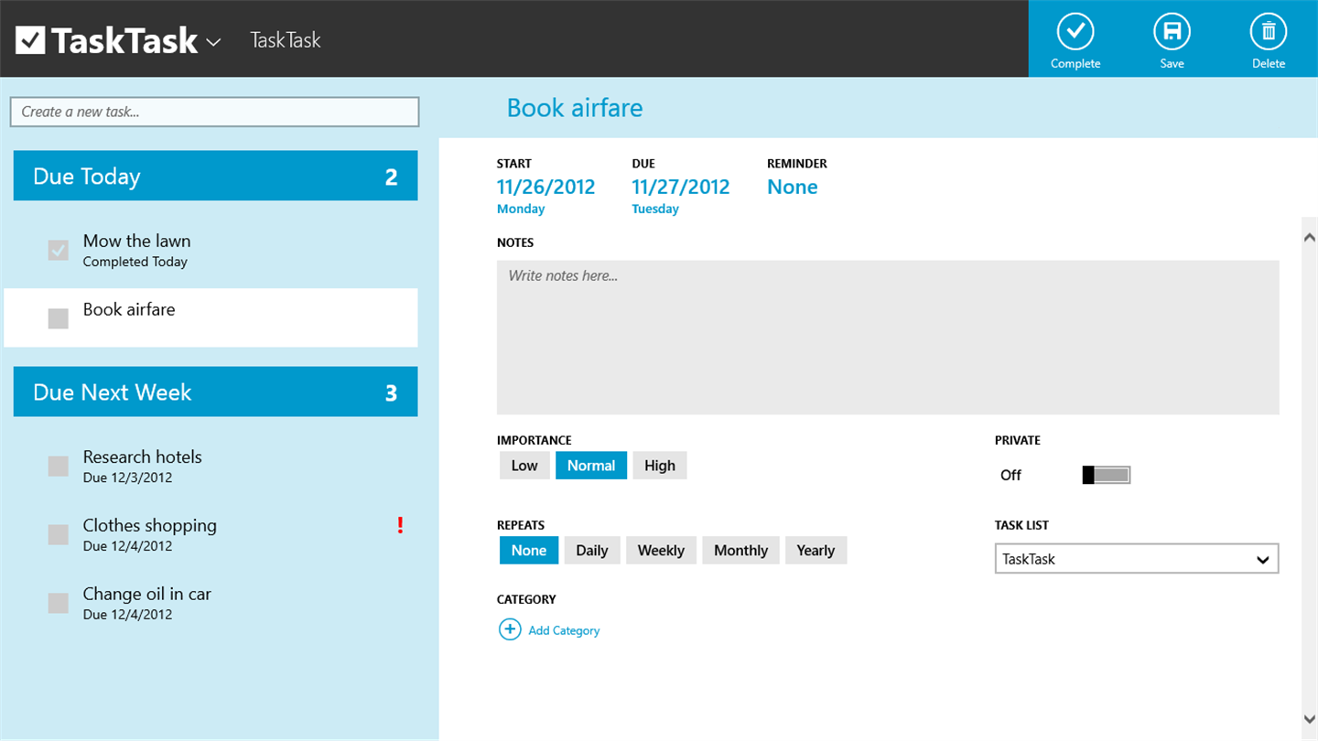The width and height of the screenshot is (1318, 741).
Task: Check the Book airfare checkbox
Action: [x=59, y=318]
